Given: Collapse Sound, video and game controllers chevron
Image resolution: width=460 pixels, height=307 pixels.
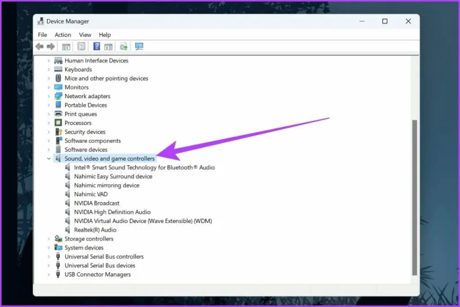Looking at the screenshot, I should (x=49, y=158).
